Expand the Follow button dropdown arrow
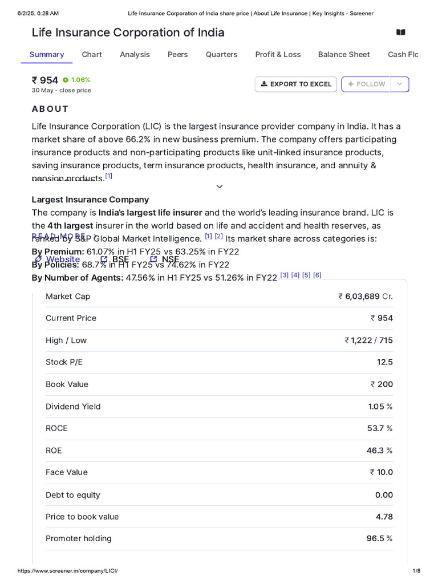Screen dimensions: 438x584 point(400,84)
